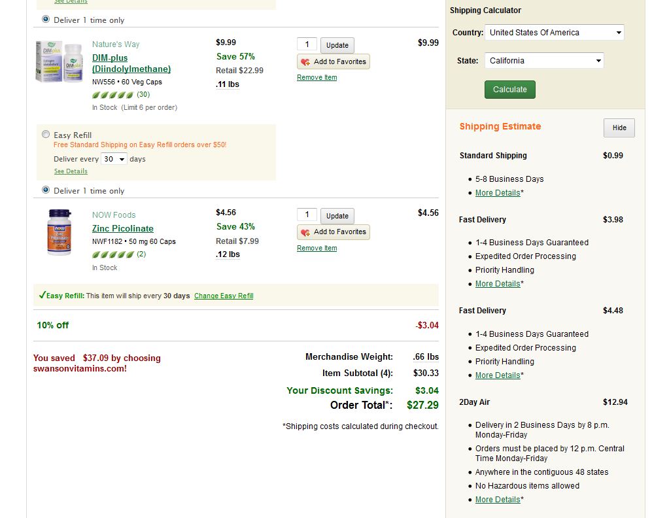This screenshot has width=652, height=518.
Task: Open More Details for Standard Shipping
Action: pos(498,193)
